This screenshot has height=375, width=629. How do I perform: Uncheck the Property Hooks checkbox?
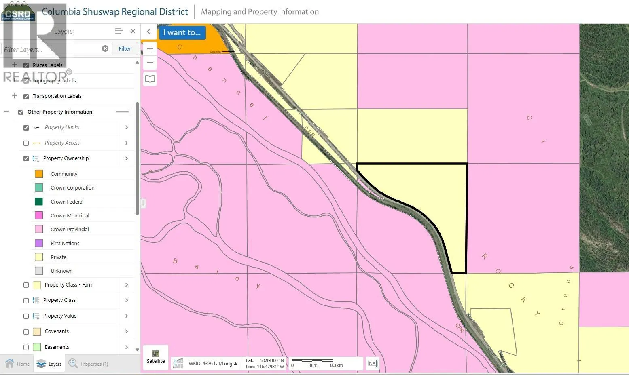26,128
